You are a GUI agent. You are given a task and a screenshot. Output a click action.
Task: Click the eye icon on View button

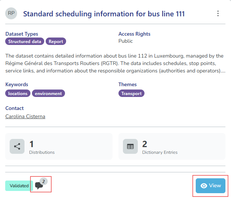click(204, 186)
